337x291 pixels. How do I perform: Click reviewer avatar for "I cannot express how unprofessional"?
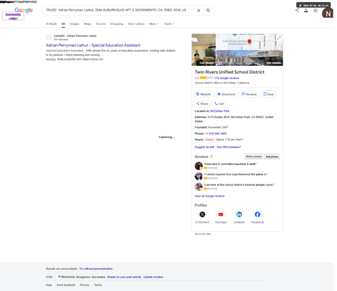[199, 176]
